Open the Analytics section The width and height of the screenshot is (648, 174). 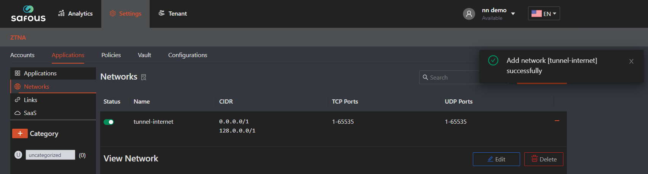point(75,14)
